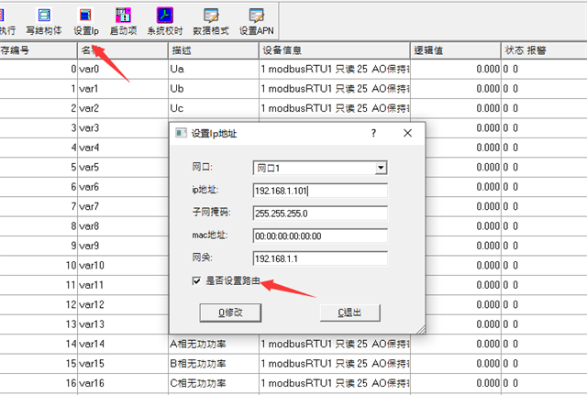The image size is (587, 395).
Task: Click the Ub description cell
Action: 214,89
